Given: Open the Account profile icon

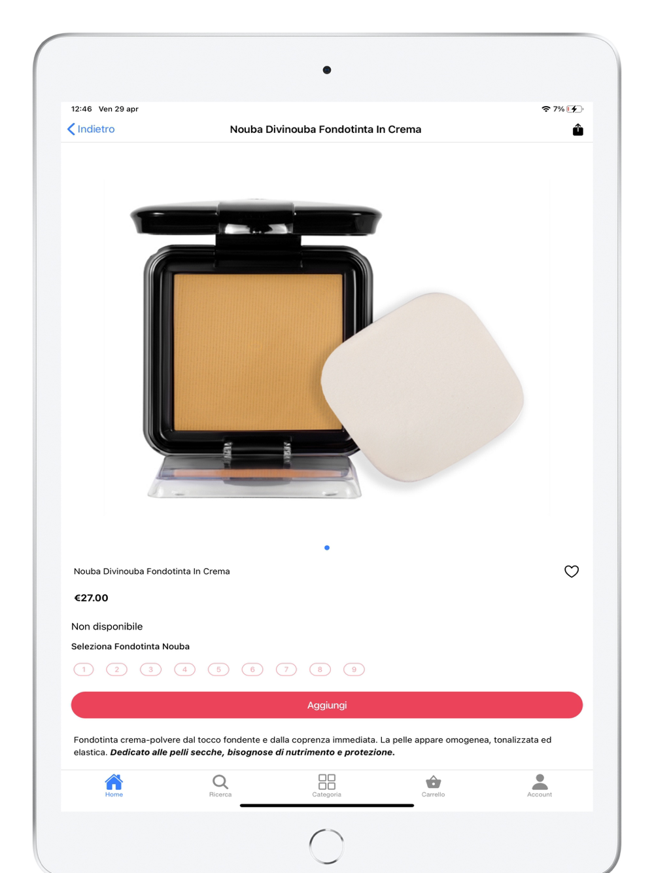Looking at the screenshot, I should (x=540, y=782).
